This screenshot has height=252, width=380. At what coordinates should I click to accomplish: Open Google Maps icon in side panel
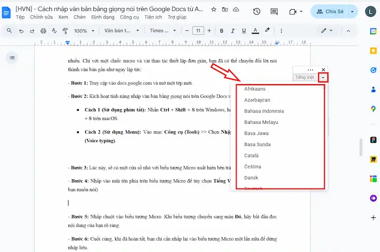pyautogui.click(x=373, y=109)
